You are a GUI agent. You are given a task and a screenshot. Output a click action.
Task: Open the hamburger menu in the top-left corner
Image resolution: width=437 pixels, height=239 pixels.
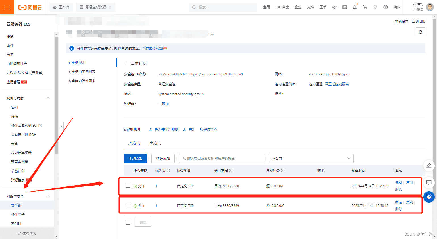(x=7, y=7)
